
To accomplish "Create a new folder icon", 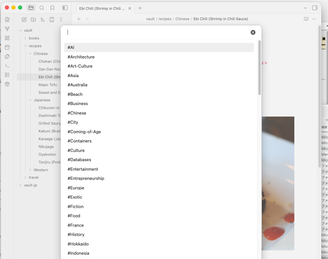I will [33, 20].
